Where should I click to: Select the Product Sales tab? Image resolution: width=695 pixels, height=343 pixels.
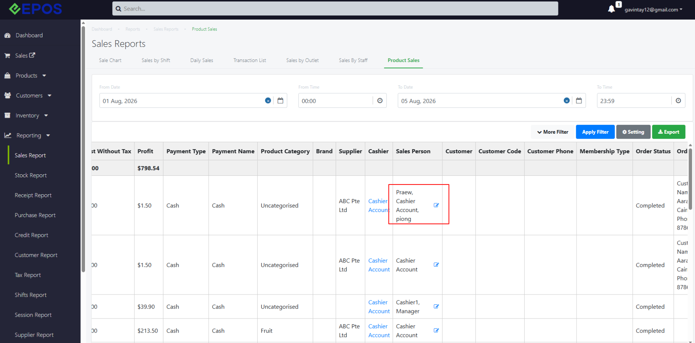coord(404,60)
